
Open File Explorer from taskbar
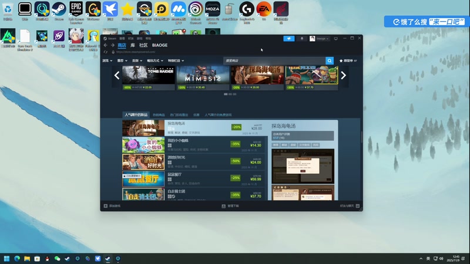click(27, 259)
